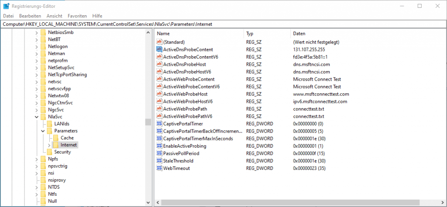The width and height of the screenshot is (447, 207).
Task: Click the CaptivePortalTimer DWORD icon
Action: [159, 124]
